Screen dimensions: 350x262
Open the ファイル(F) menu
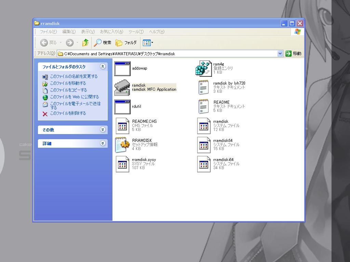coord(48,32)
